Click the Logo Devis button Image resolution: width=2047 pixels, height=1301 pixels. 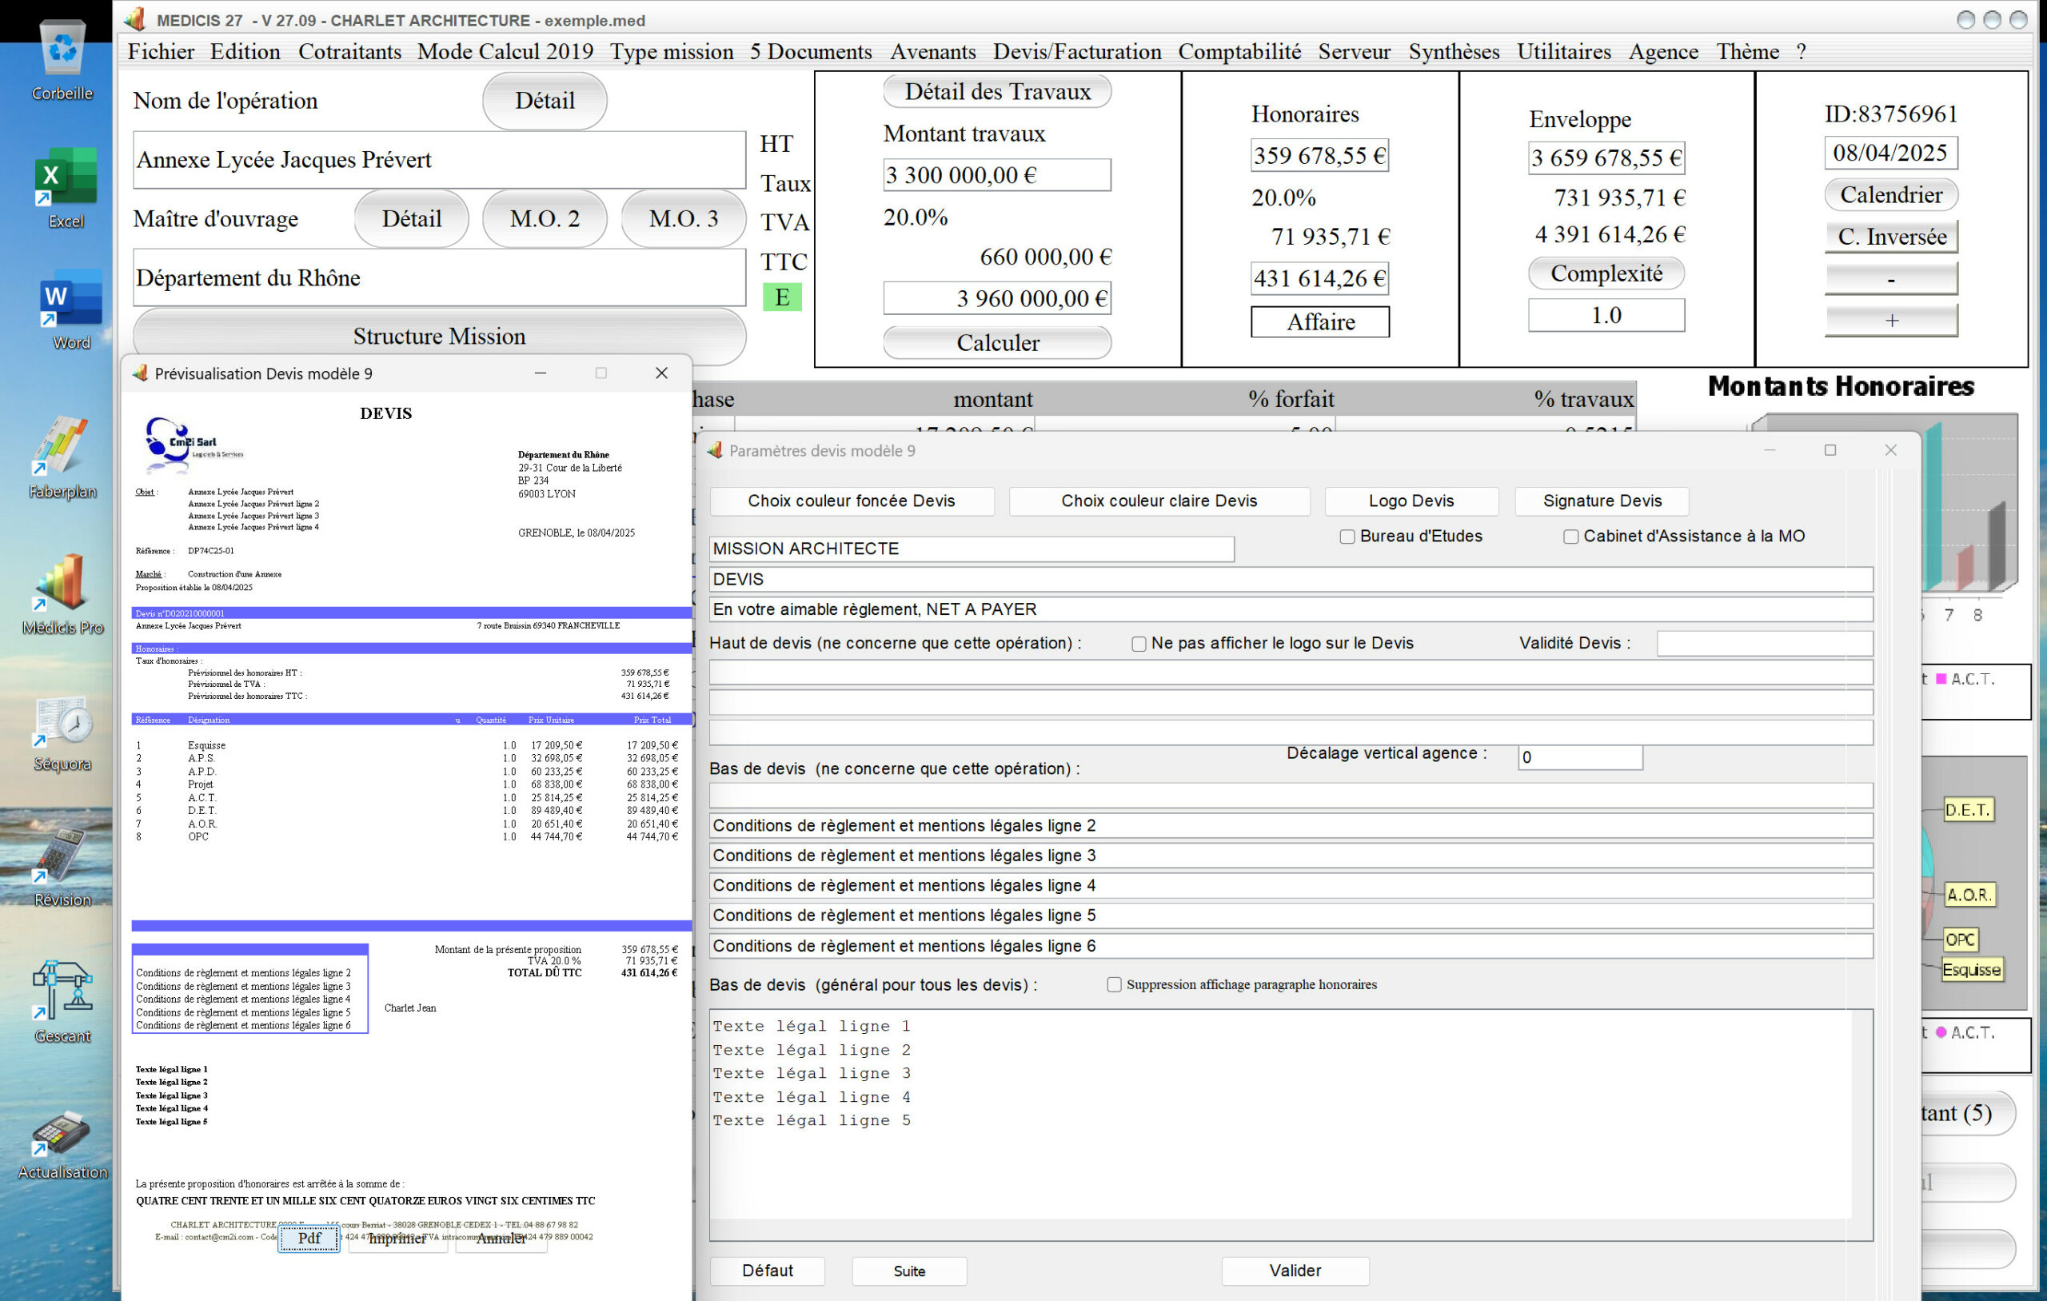(x=1411, y=501)
